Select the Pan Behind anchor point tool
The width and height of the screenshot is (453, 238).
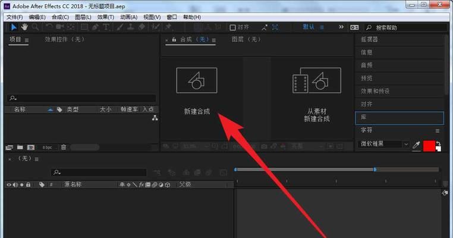click(71, 27)
